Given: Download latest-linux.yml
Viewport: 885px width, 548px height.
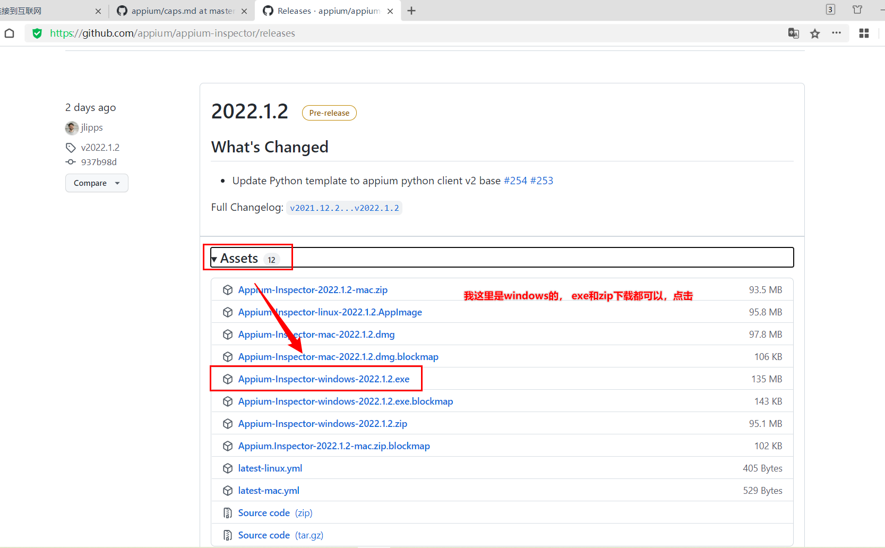Looking at the screenshot, I should pos(270,468).
